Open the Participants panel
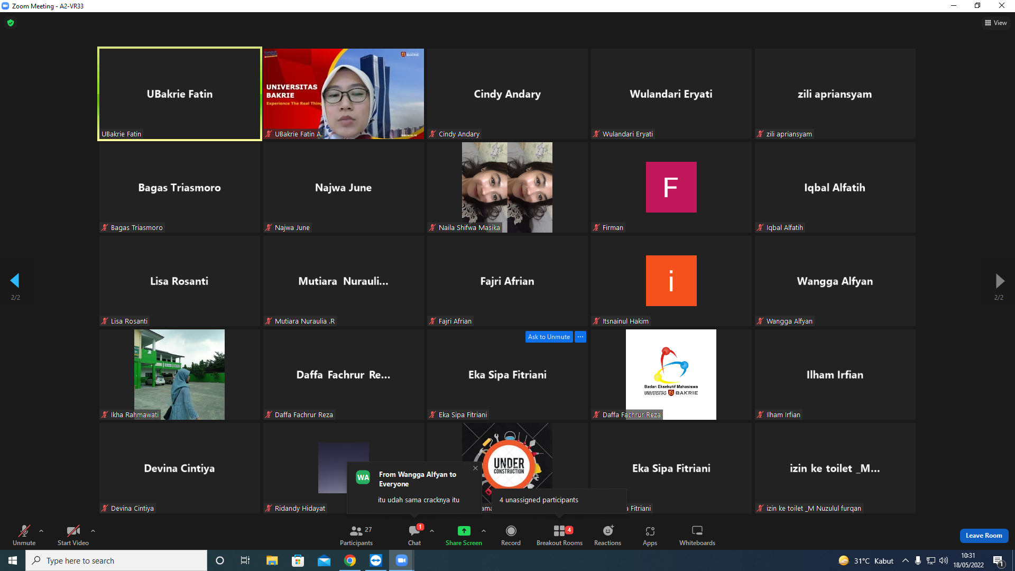 coord(356,535)
